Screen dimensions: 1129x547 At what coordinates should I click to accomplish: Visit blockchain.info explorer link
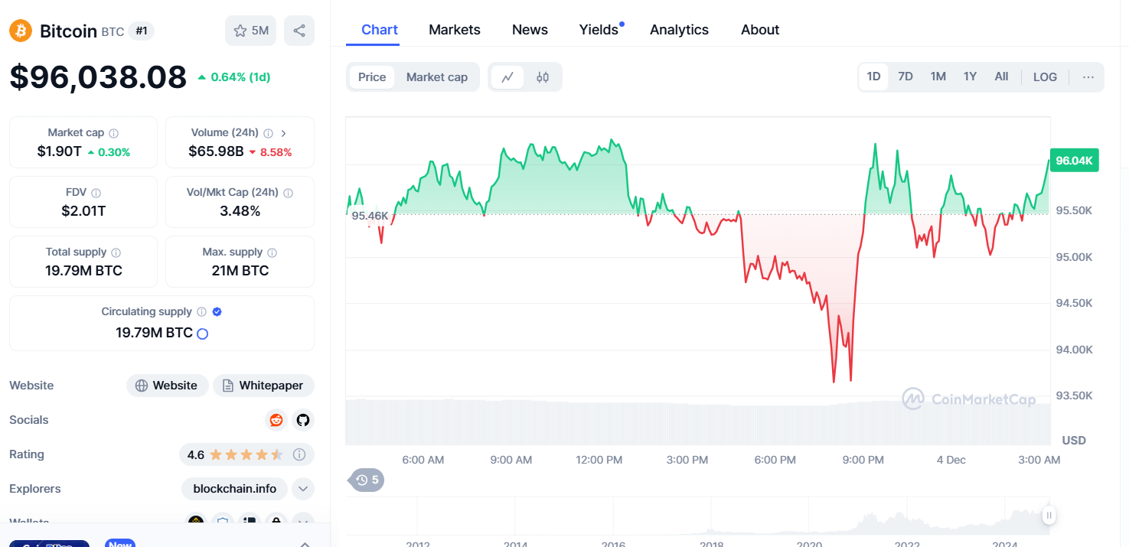tap(234, 488)
